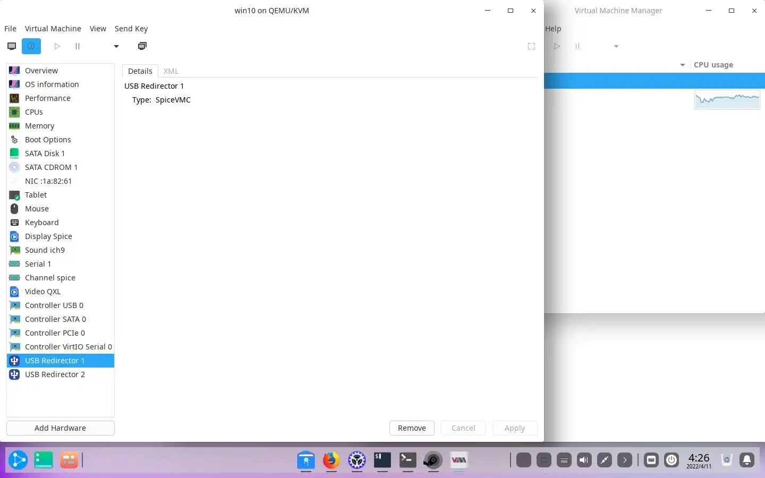765x478 pixels.
Task: Click the sort arrow beside CPU usage
Action: click(683, 65)
